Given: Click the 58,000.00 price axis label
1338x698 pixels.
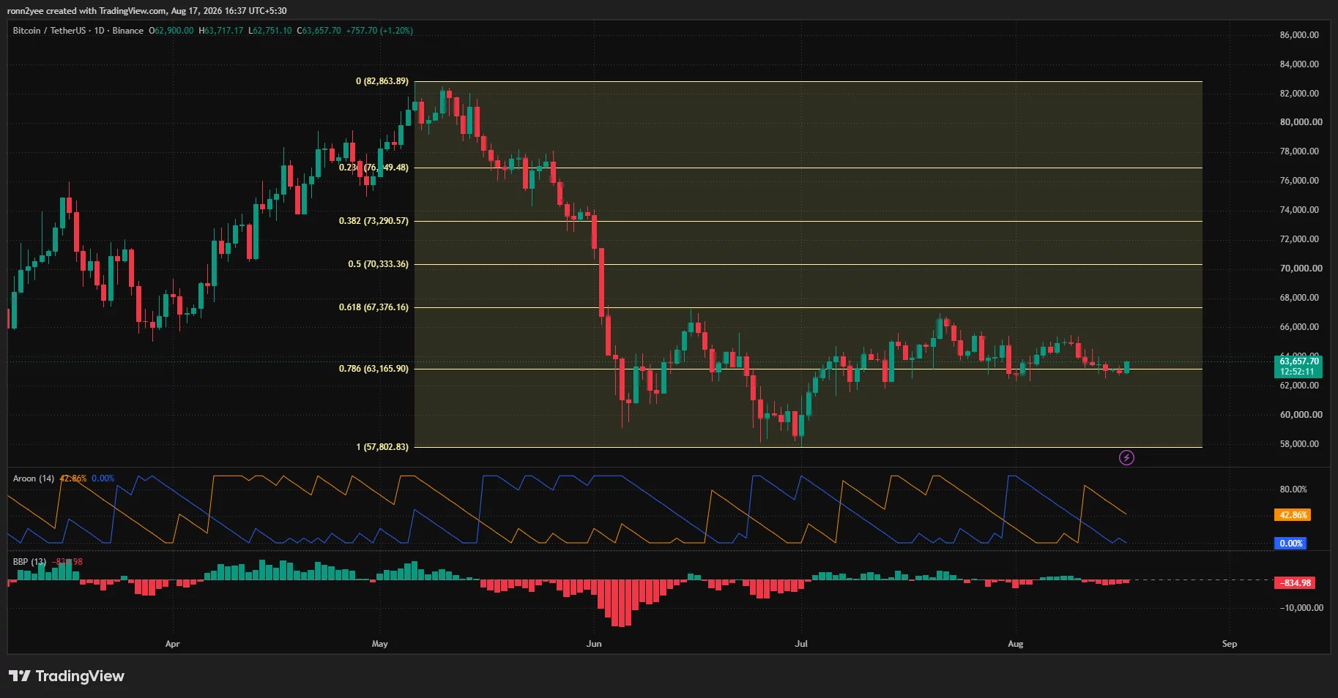Looking at the screenshot, I should click(1299, 444).
